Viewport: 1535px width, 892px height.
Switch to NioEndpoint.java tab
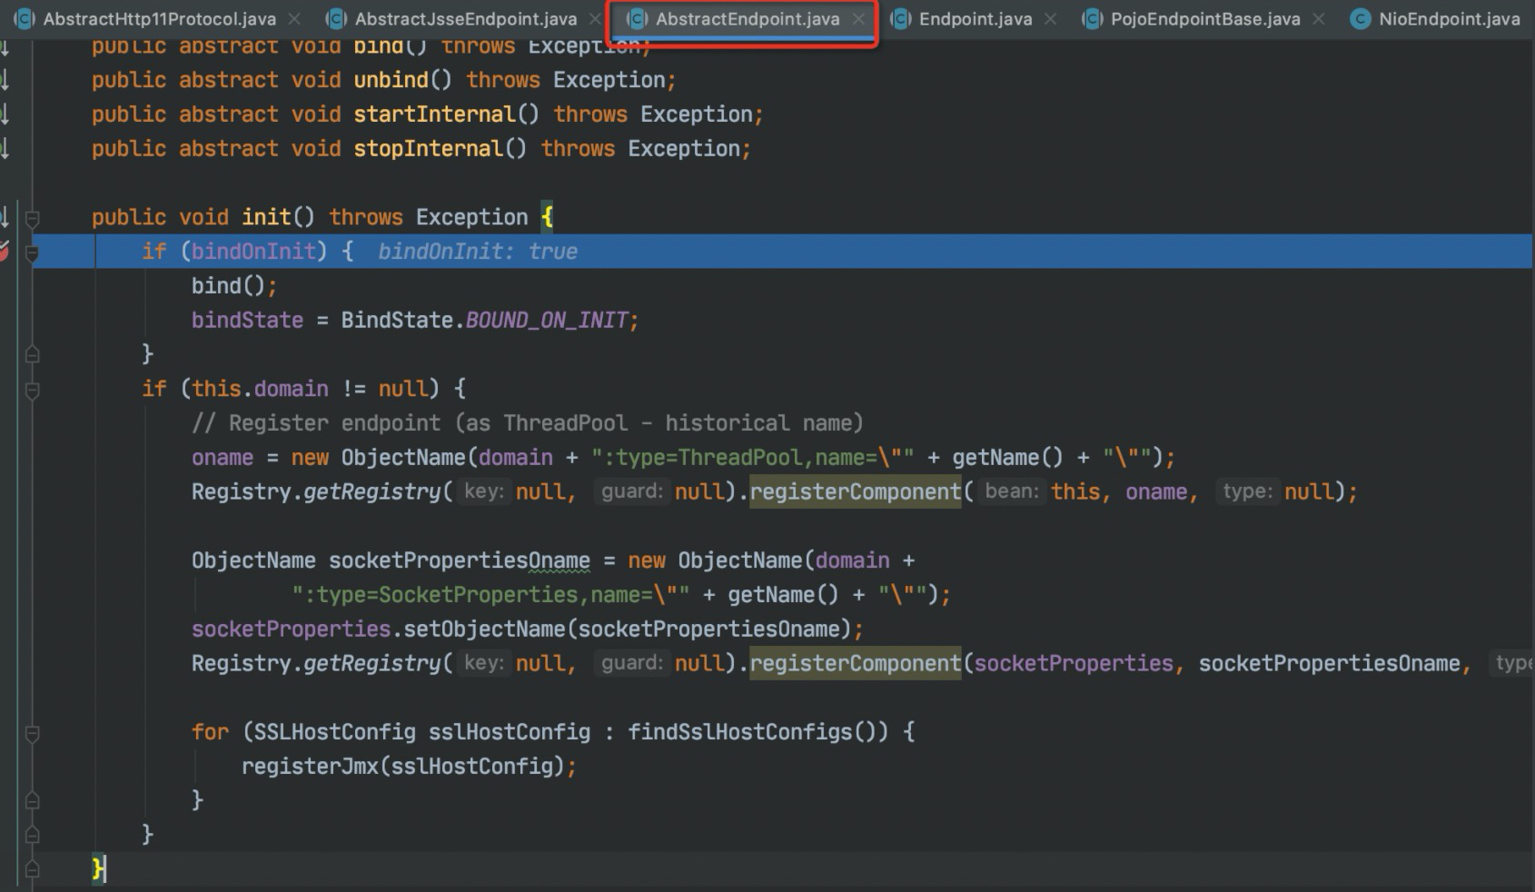[1449, 18]
